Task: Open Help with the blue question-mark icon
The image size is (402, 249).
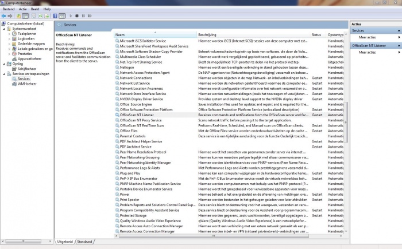Action: click(x=55, y=16)
